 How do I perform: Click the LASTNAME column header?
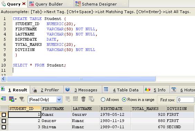pos(86,109)
